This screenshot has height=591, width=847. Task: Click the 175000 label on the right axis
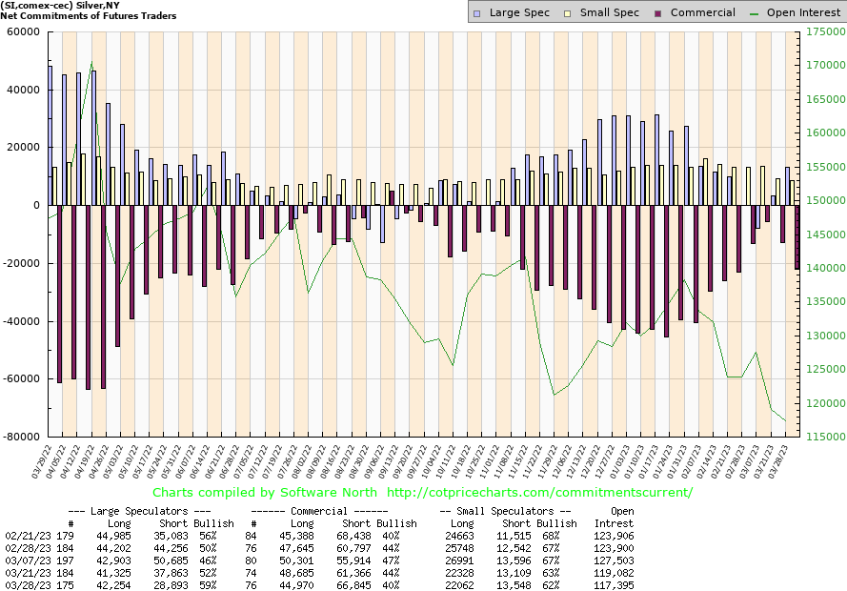(x=823, y=31)
